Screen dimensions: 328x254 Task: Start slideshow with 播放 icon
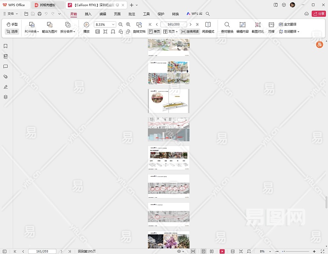[86, 25]
